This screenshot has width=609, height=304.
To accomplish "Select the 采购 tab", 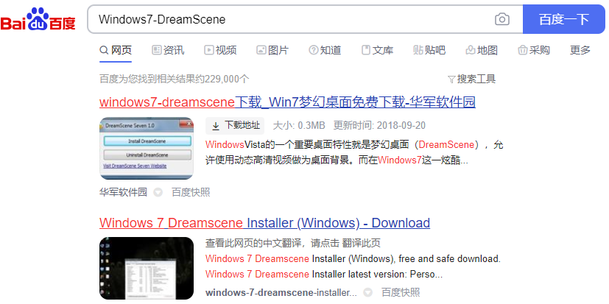I will [534, 50].
